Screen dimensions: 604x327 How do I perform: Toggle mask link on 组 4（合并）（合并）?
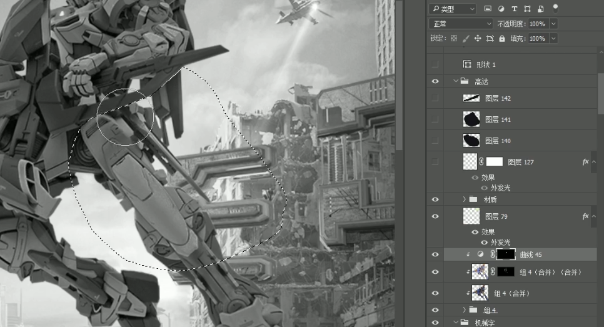coord(493,272)
